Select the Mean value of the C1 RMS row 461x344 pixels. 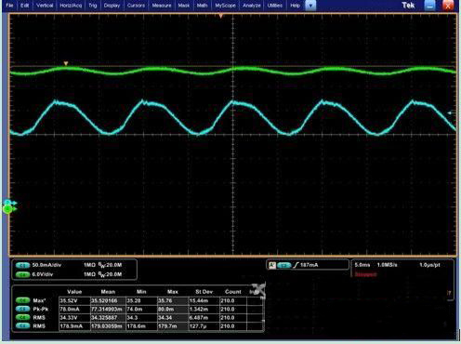108,326
